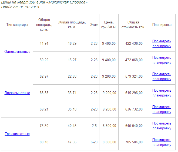Open the Двухкомнатные apartments link
Screen dimensions: 178x152
coord(17,93)
